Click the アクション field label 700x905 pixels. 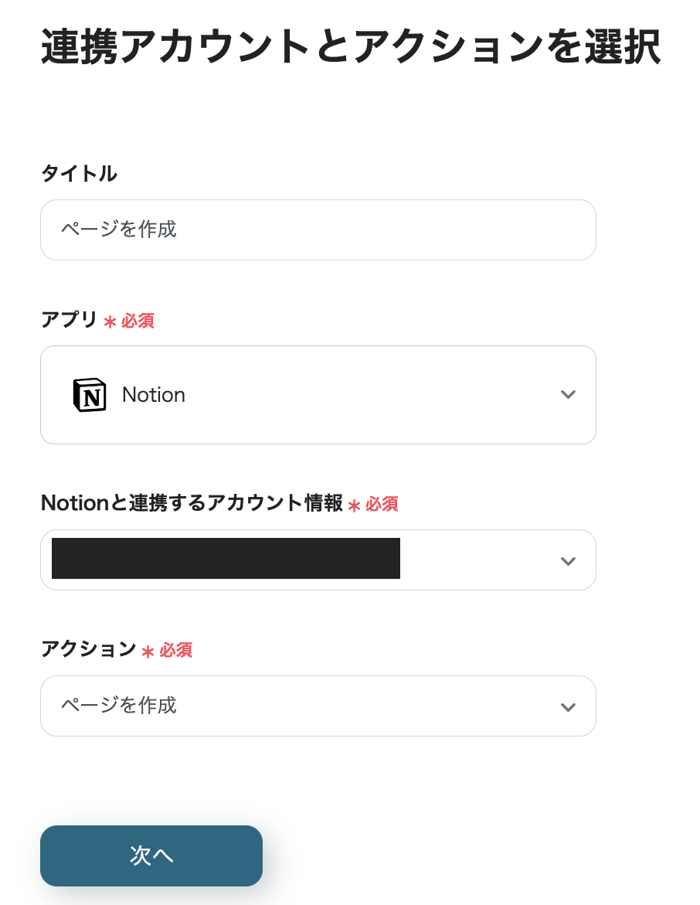click(x=88, y=649)
